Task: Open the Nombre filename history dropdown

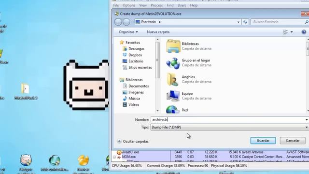Action: click(307, 120)
